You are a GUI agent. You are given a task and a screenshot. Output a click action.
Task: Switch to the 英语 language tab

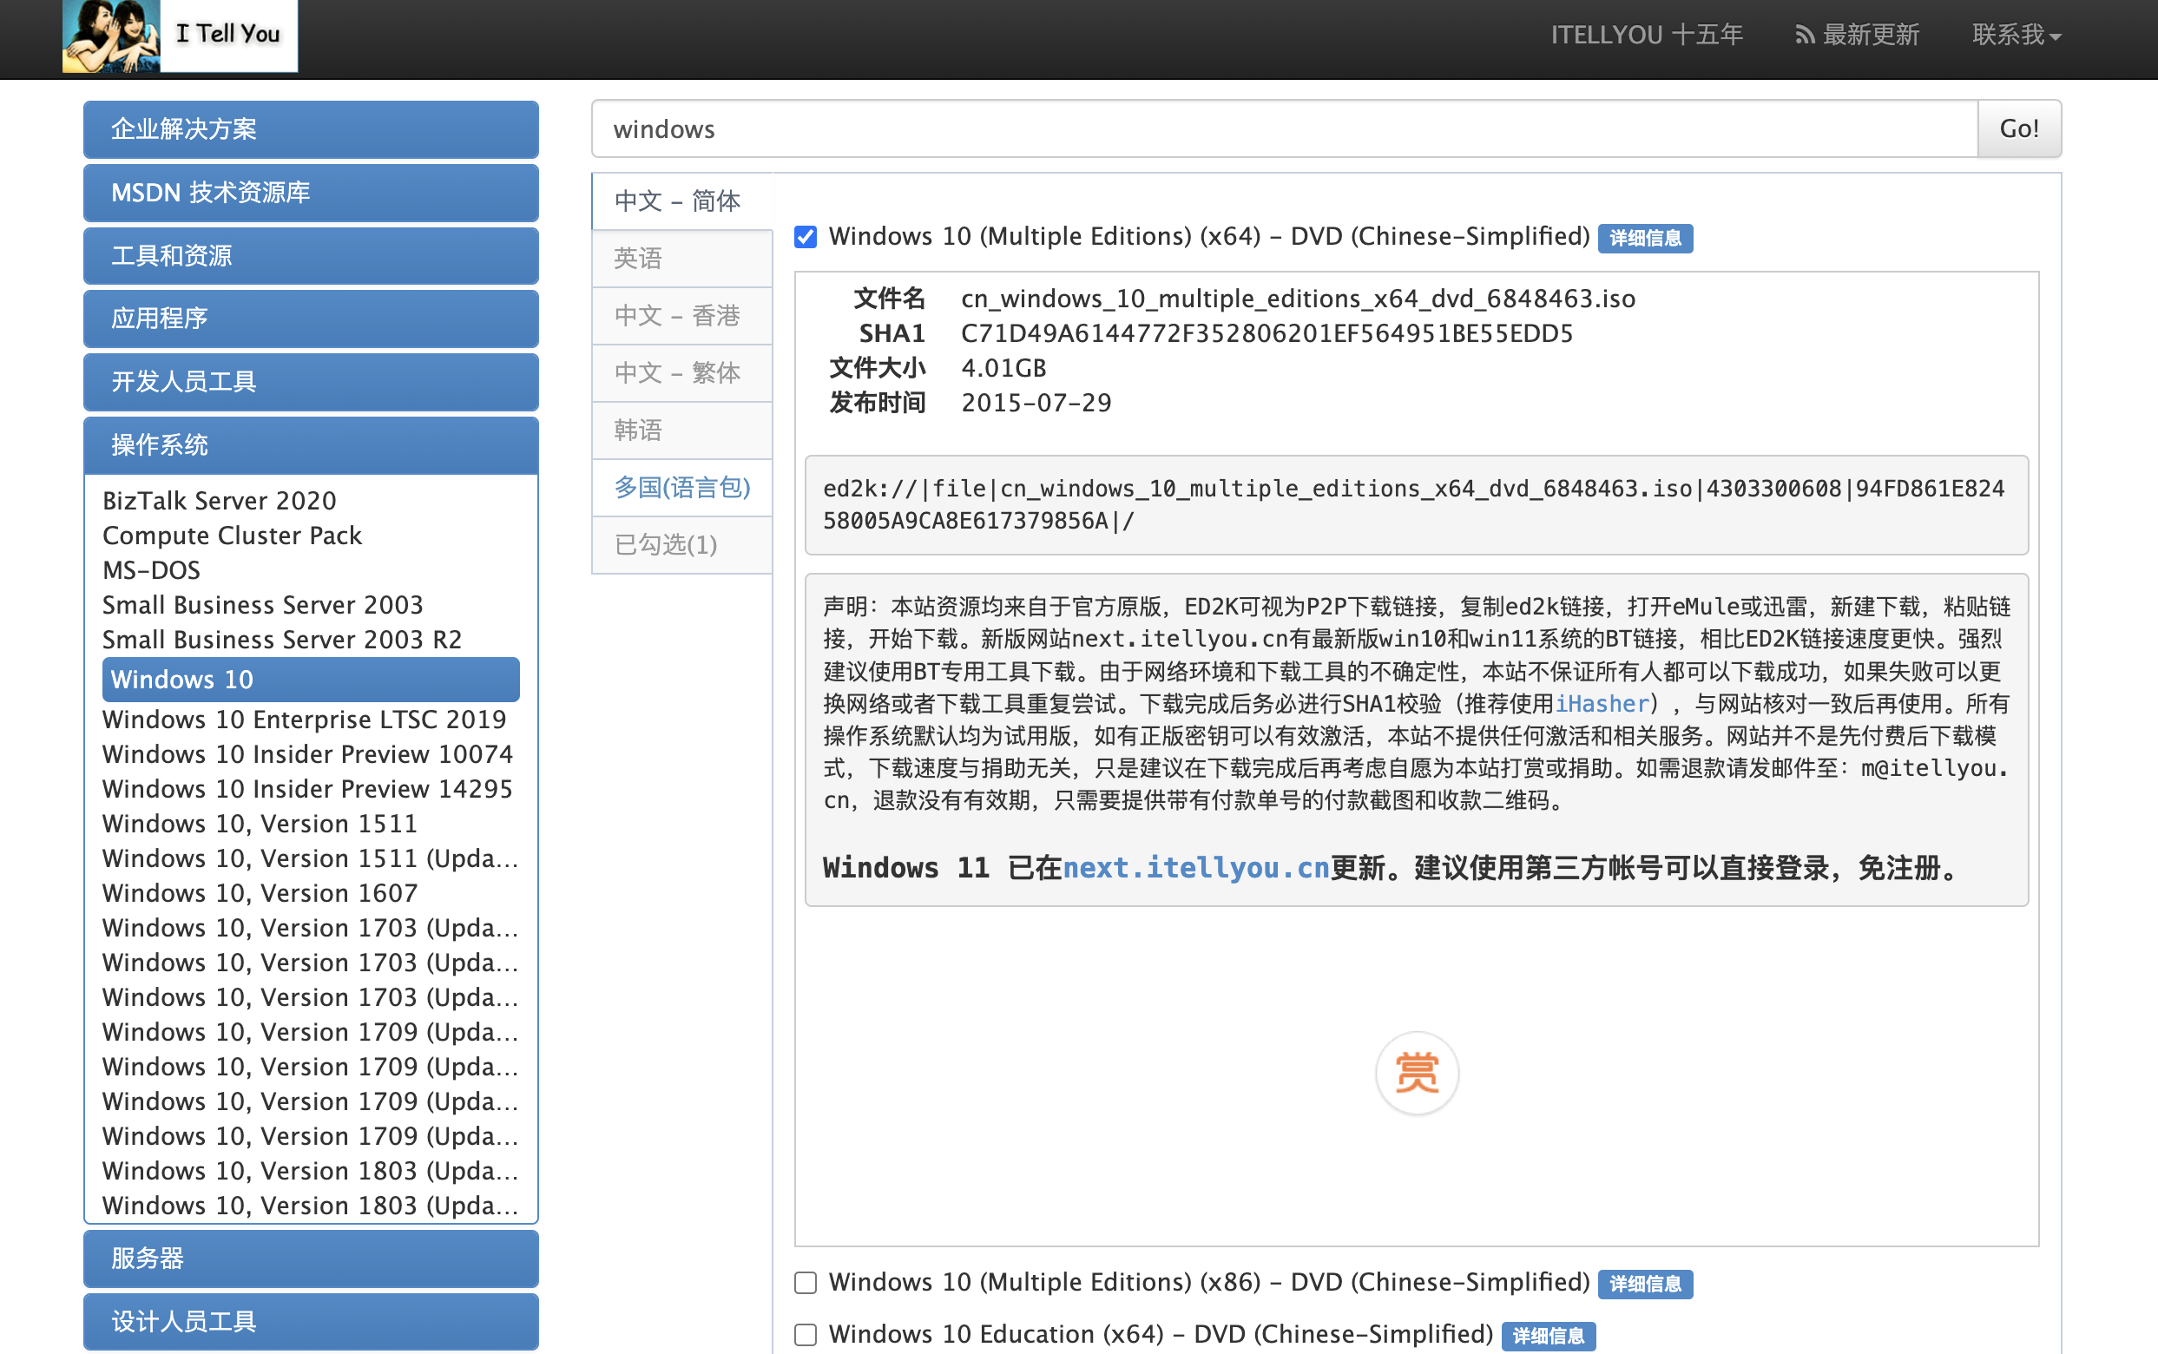(x=681, y=259)
